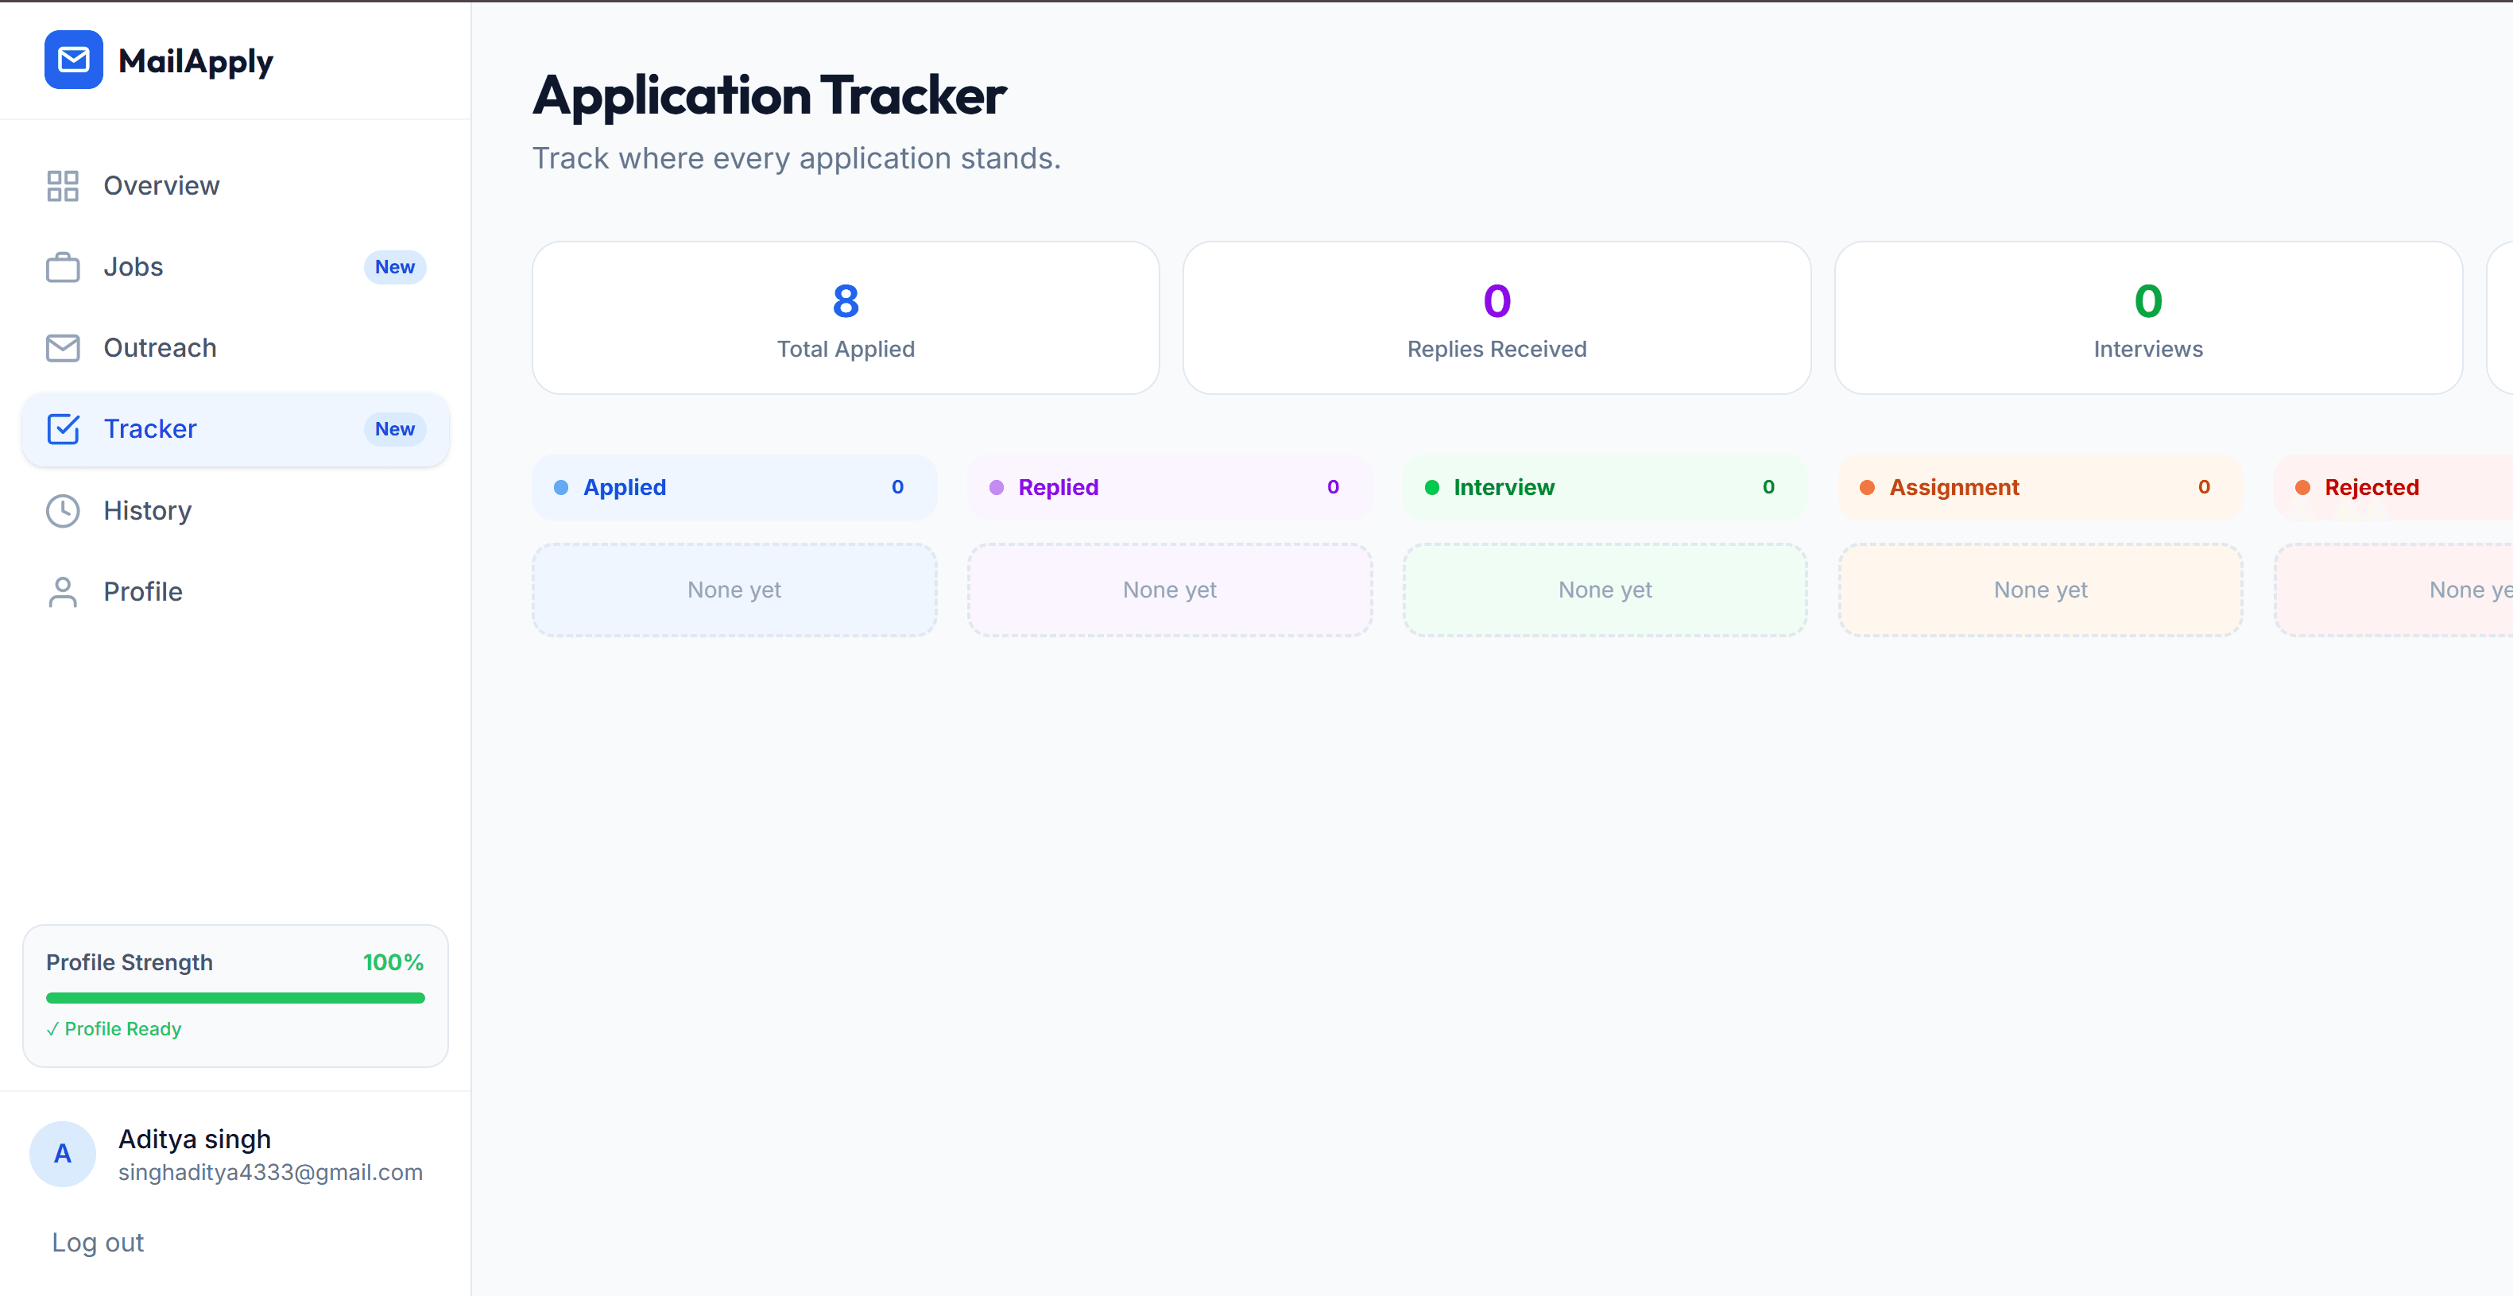This screenshot has width=2513, height=1296.
Task: Select the Total Applied stat card
Action: coord(845,317)
